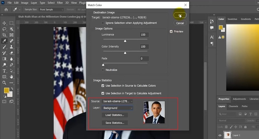Switch to the Swatches tab
The height and width of the screenshot is (139, 259).
pyautogui.click(x=232, y=19)
